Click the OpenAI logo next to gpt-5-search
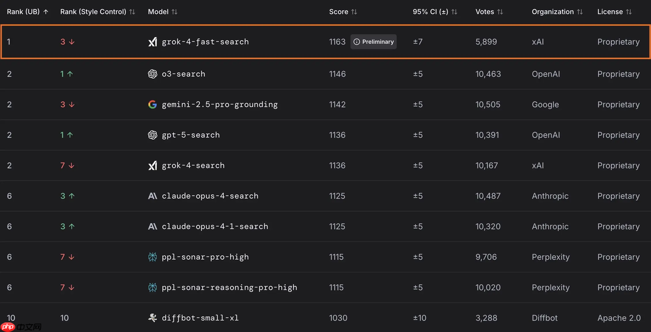Screen dimensions: 651x332 click(x=153, y=135)
